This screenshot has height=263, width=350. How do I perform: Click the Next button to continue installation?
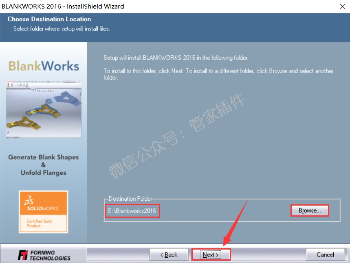(211, 254)
